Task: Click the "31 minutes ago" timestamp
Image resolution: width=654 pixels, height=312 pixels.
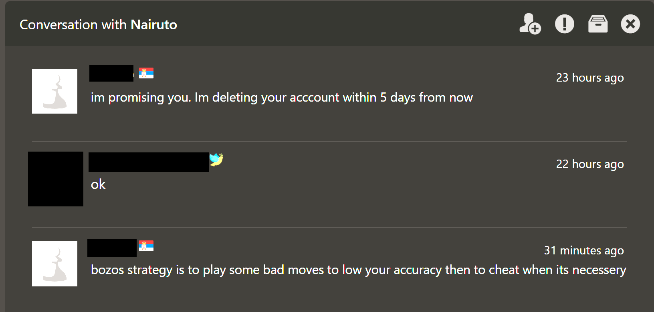Action: [x=583, y=250]
